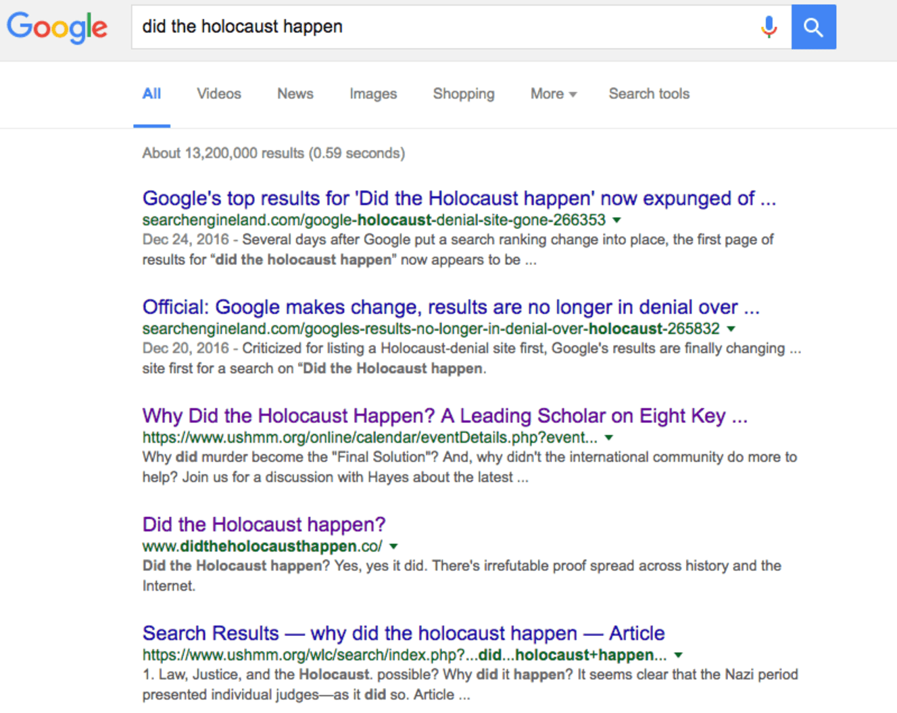Open 'Search Results — why did the holocaust happen' link
The width and height of the screenshot is (897, 713).
pyautogui.click(x=404, y=633)
